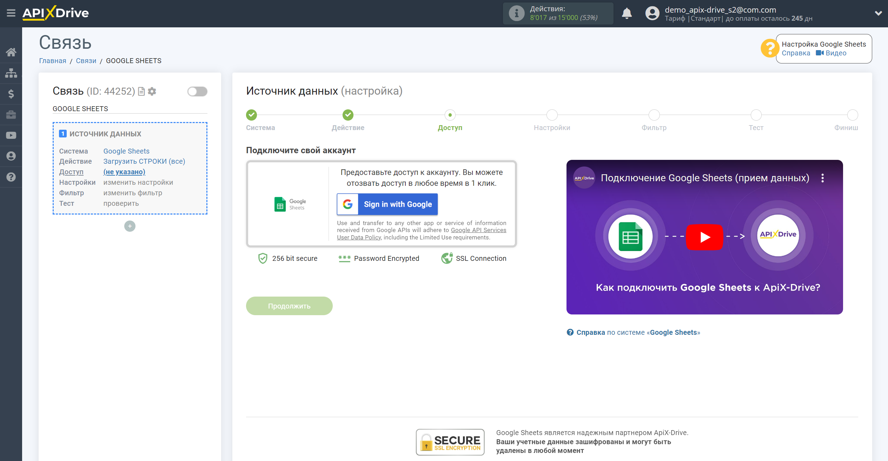
Task: Select the Тест step
Action: (756, 115)
